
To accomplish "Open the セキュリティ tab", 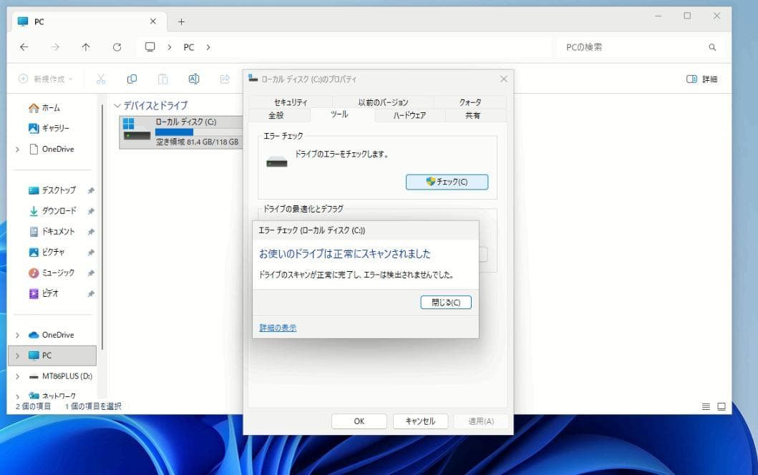I will (291, 102).
